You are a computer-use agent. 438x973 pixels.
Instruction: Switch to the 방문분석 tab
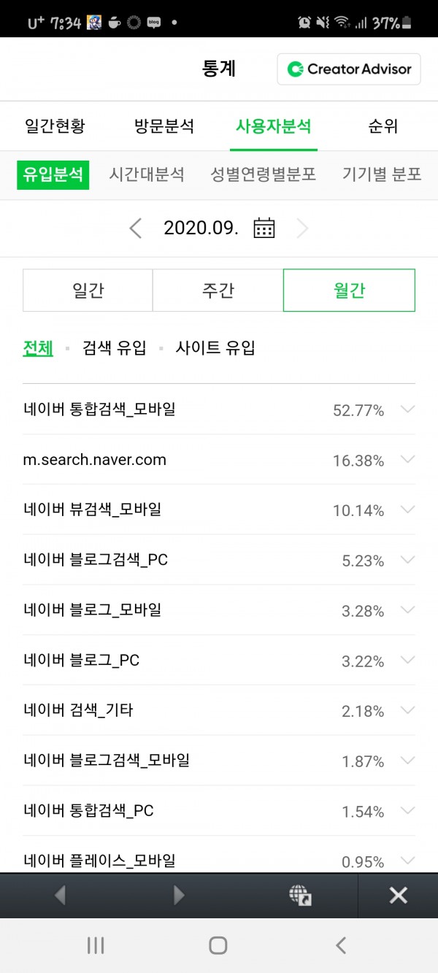[x=164, y=126]
